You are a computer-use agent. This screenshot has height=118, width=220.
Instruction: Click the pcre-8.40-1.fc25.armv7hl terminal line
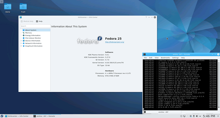coord(170,107)
